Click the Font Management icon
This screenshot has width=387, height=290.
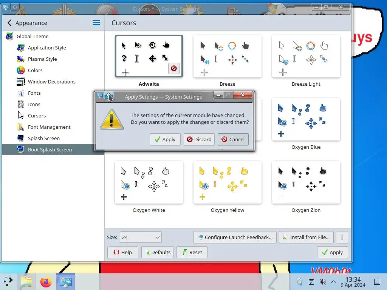coord(21,127)
